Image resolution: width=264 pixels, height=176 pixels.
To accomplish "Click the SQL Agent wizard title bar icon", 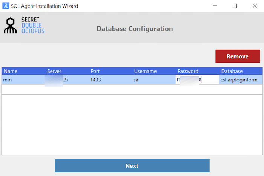I will [6, 6].
